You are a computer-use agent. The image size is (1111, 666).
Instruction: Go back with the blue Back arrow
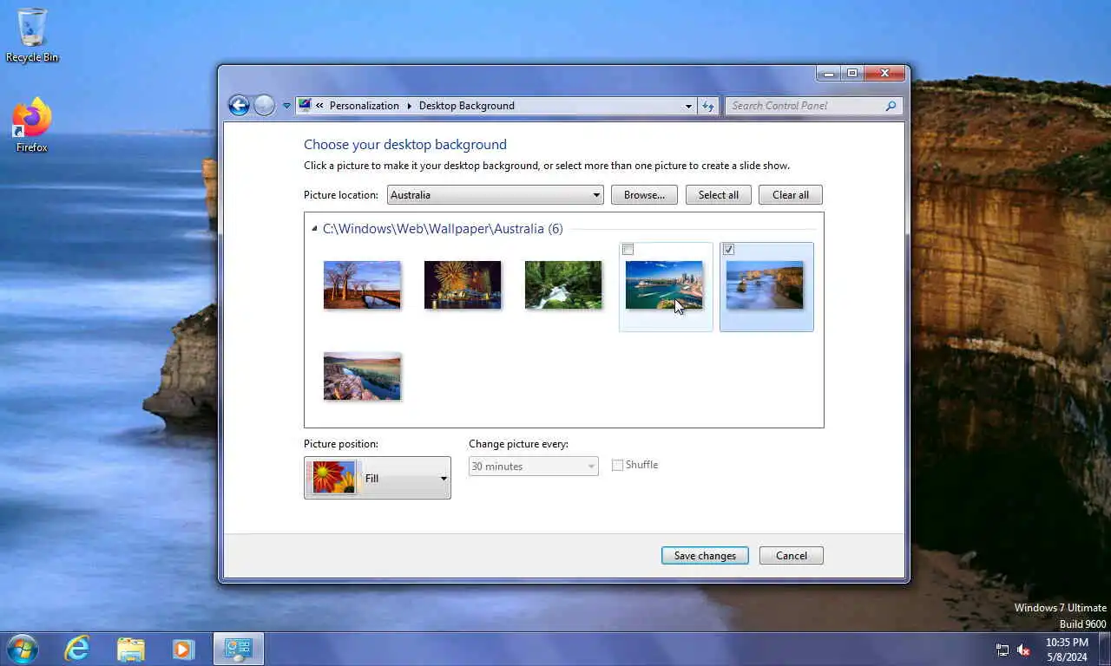click(239, 106)
